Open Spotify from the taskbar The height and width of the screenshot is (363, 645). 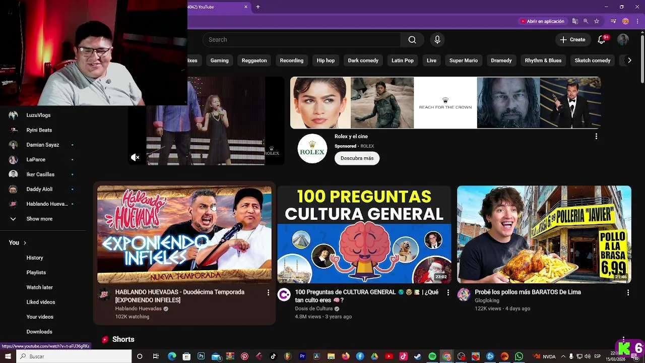[x=432, y=356]
